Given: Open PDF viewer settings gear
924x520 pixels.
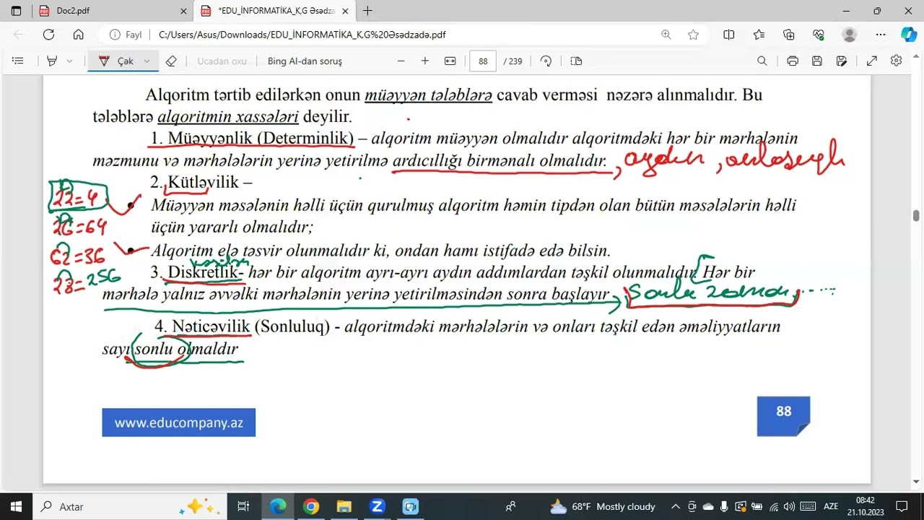Looking at the screenshot, I should tap(897, 61).
